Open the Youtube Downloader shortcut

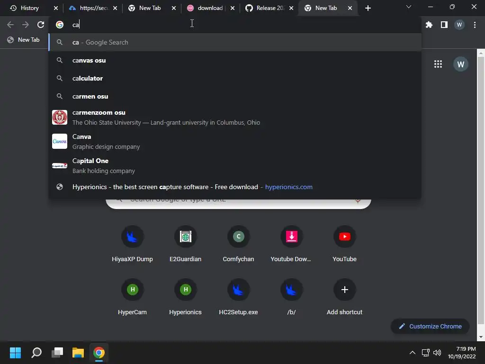291,244
